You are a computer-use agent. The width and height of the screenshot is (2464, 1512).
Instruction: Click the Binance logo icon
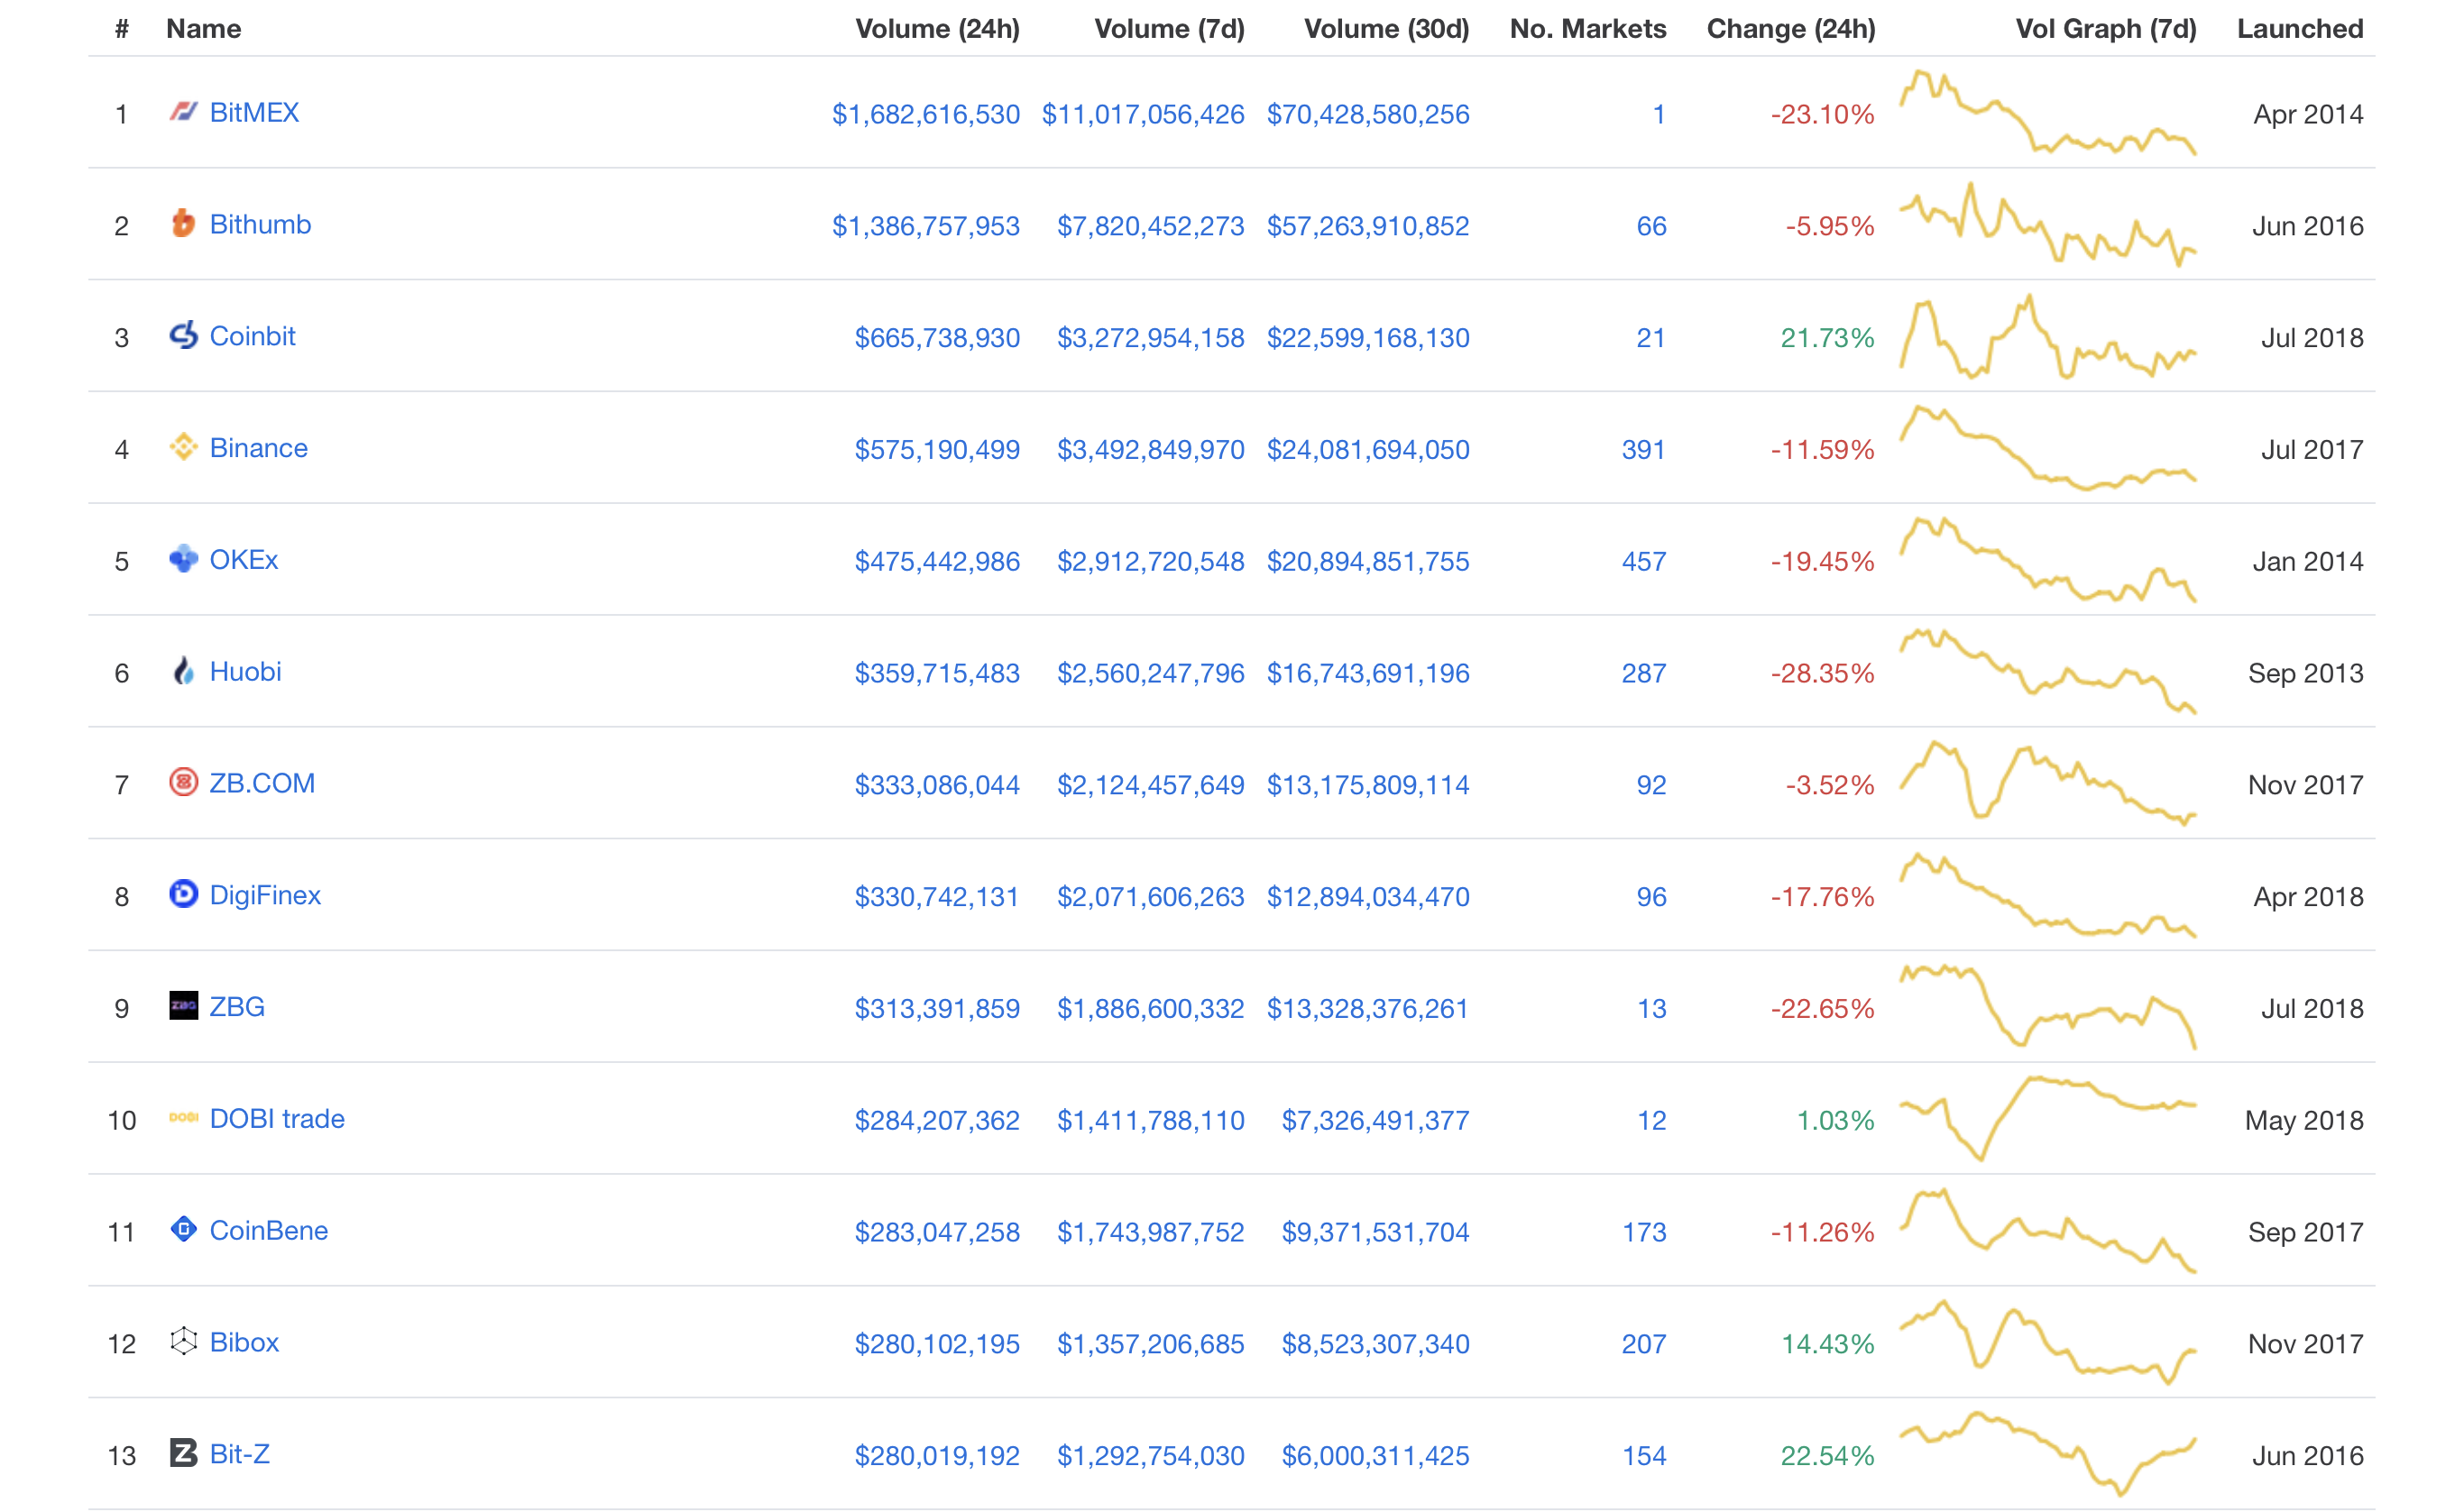183,447
